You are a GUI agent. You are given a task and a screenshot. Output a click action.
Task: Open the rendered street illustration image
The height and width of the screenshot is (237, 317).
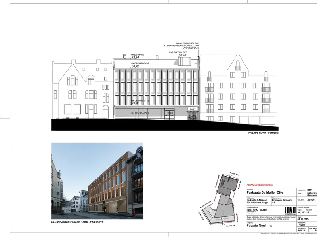point(97,181)
